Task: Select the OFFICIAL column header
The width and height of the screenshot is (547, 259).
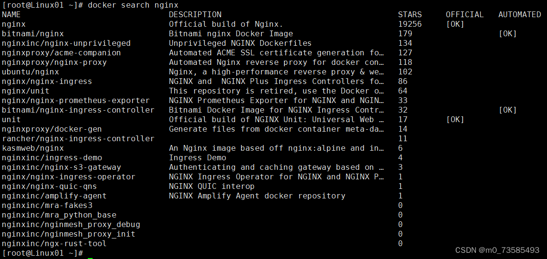Action: click(x=465, y=15)
